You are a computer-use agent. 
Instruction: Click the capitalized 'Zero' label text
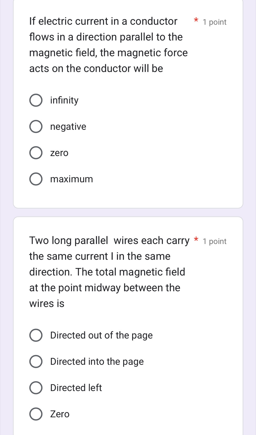(60, 414)
